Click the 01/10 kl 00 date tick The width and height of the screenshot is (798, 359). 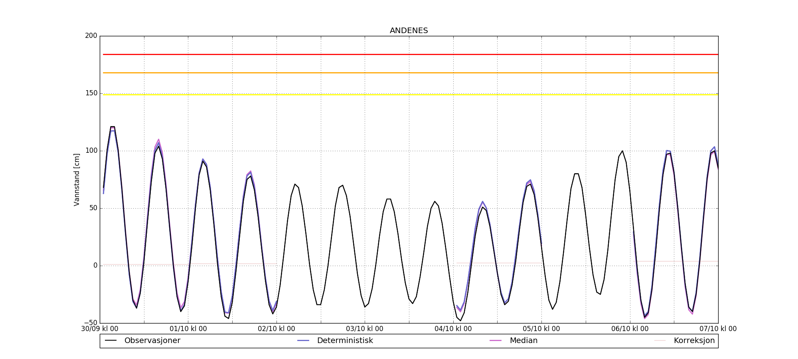tap(188, 329)
